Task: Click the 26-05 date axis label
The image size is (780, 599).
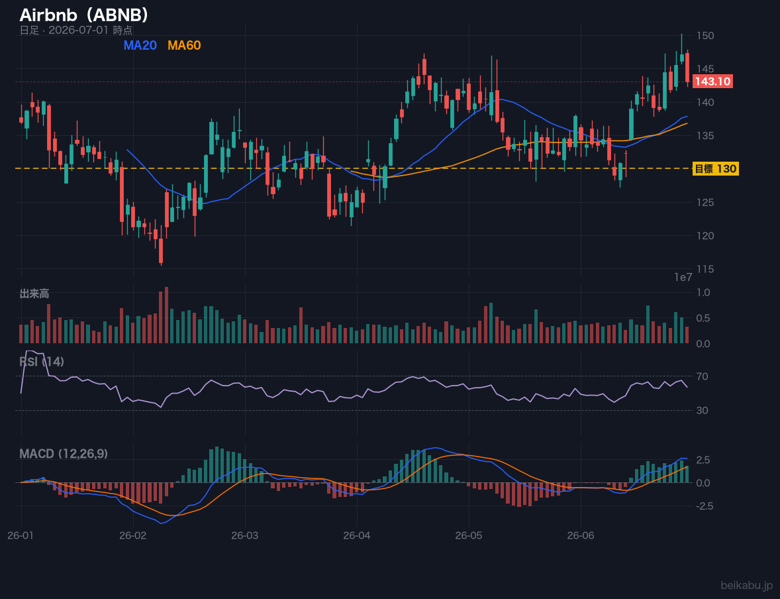Action: click(x=469, y=536)
